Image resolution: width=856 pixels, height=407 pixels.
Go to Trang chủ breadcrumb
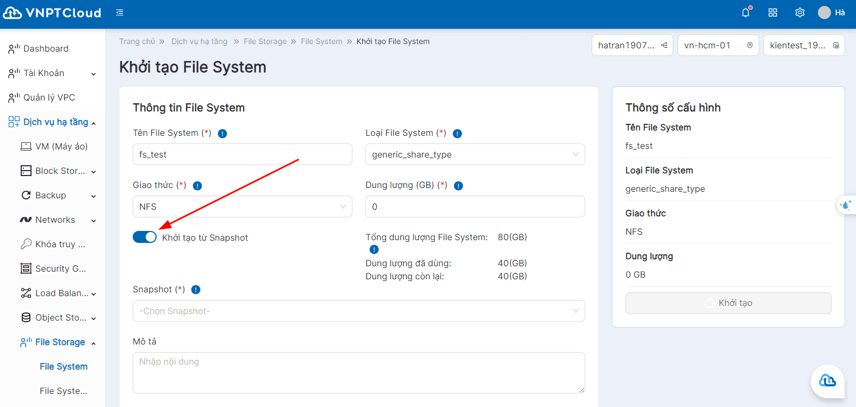click(x=137, y=41)
